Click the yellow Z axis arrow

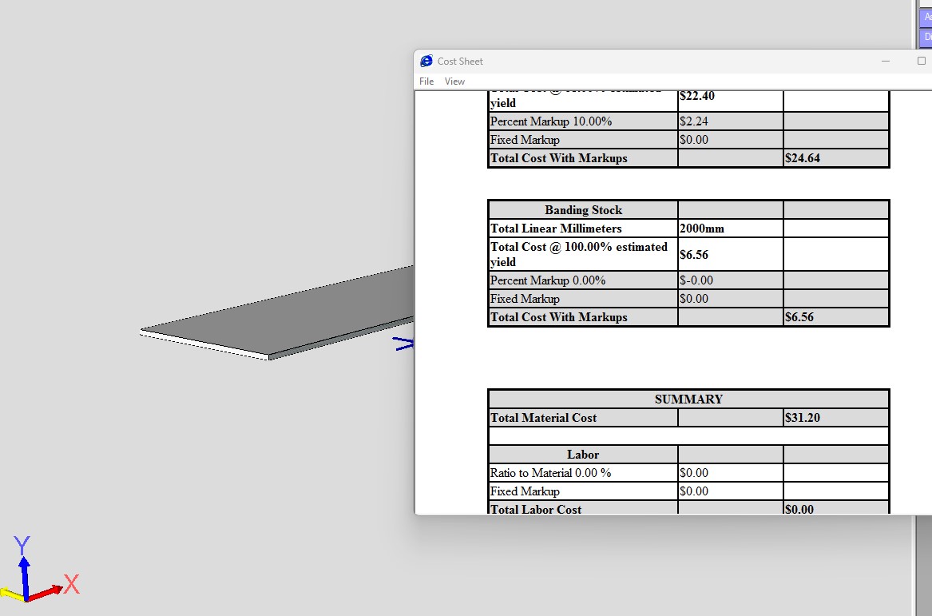coord(11,594)
